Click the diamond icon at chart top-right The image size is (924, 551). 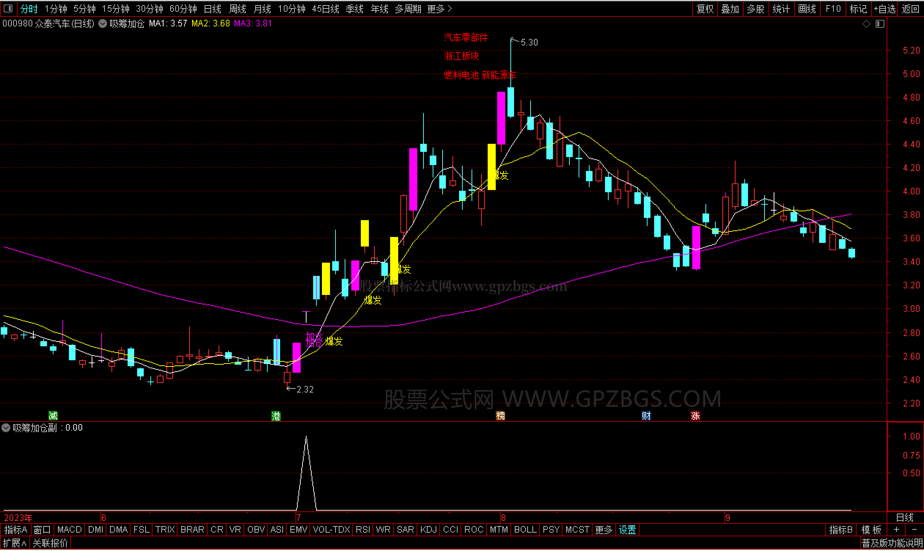(866, 24)
